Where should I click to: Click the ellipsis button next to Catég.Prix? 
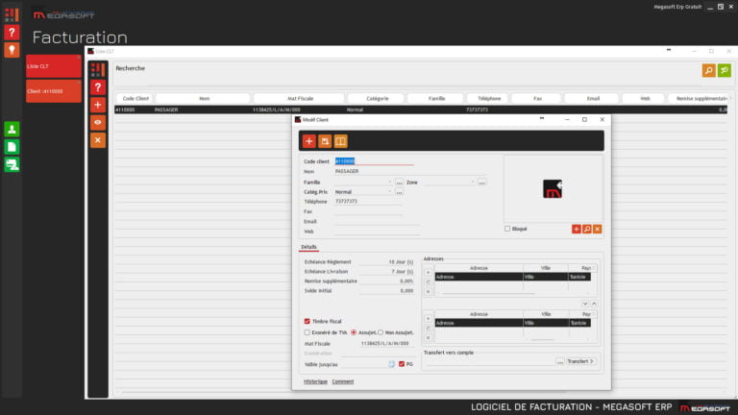click(399, 192)
